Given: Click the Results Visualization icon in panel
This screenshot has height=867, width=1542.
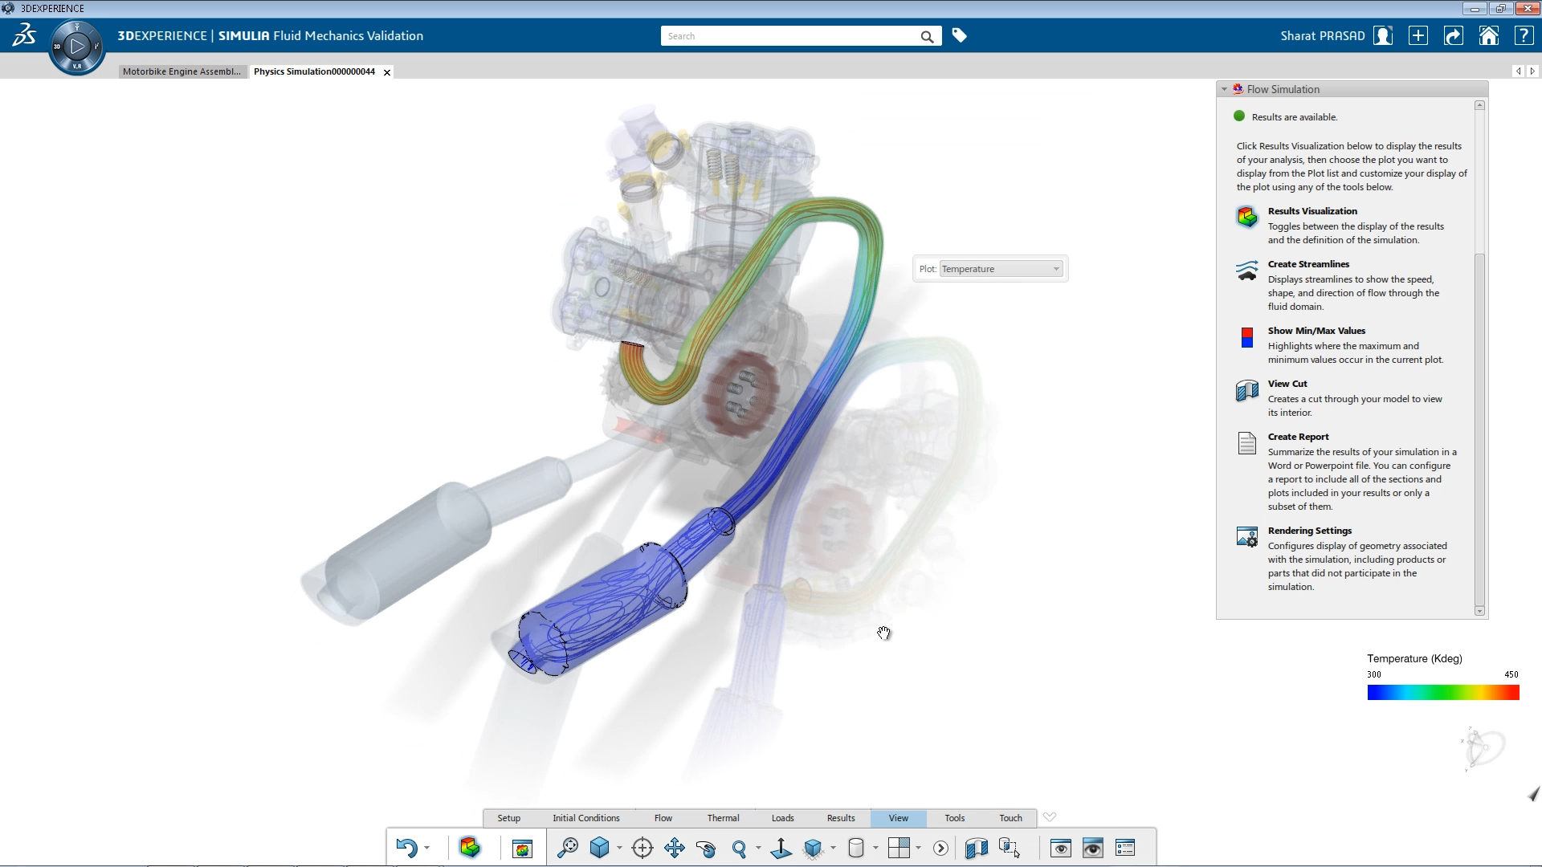Looking at the screenshot, I should tap(1246, 217).
